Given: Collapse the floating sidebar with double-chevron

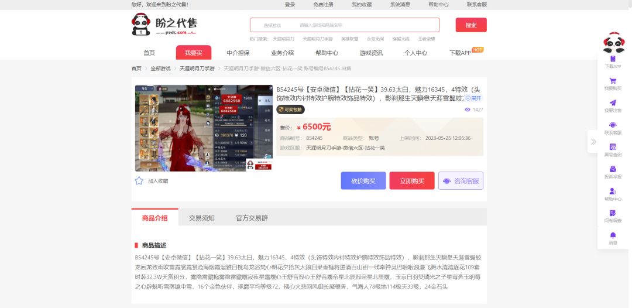Looking at the screenshot, I should pos(593,142).
